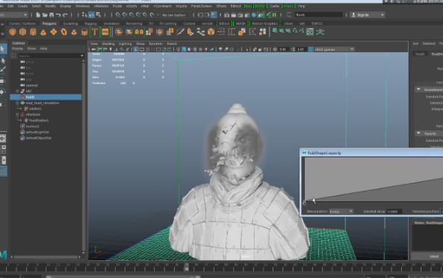This screenshot has width=443, height=278.
Task: Activate the Select tool arrow in the toolbox
Action: pyautogui.click(x=3, y=49)
